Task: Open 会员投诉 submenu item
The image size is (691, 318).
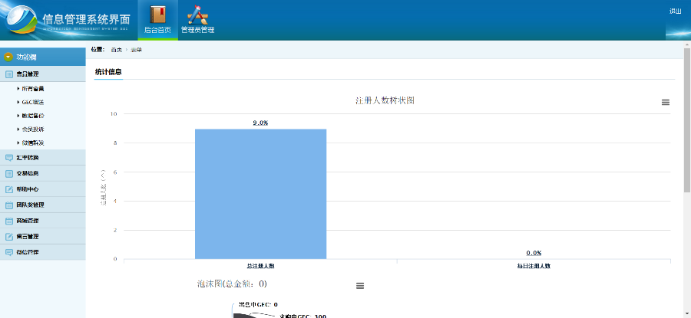Action: pos(32,129)
